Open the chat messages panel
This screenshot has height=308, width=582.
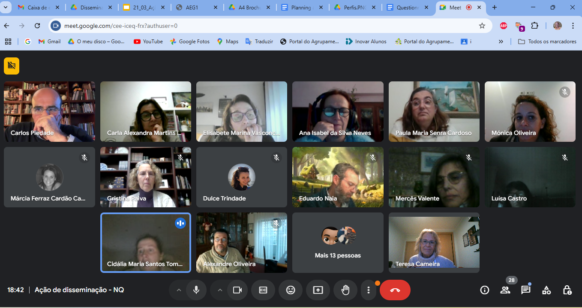pyautogui.click(x=525, y=290)
